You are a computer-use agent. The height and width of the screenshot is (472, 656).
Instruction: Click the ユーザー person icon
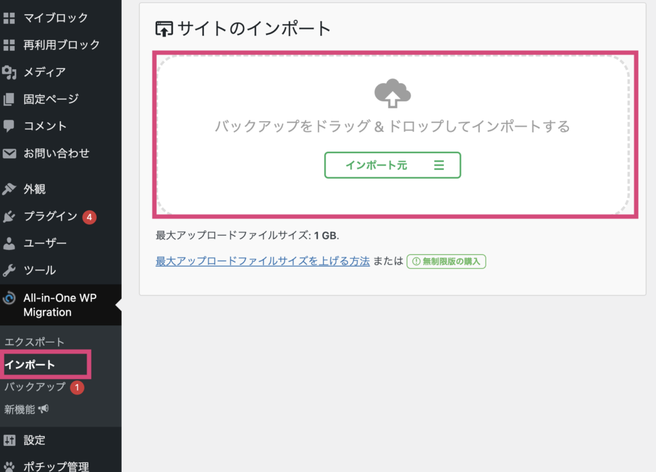(x=9, y=243)
